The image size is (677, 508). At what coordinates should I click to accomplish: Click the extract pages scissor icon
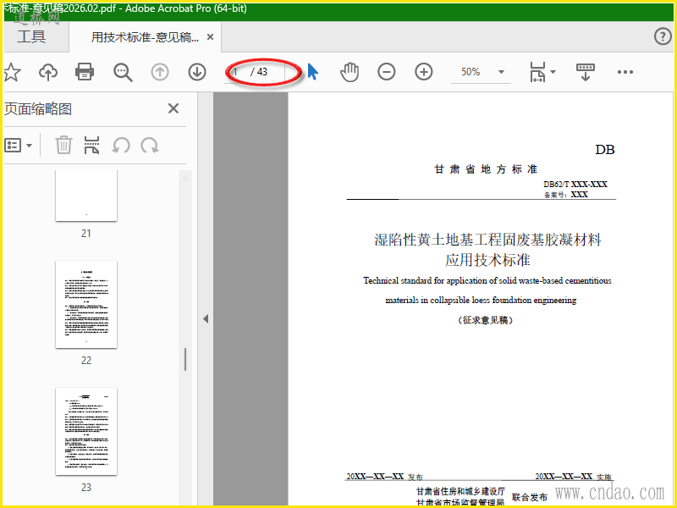[x=91, y=145]
